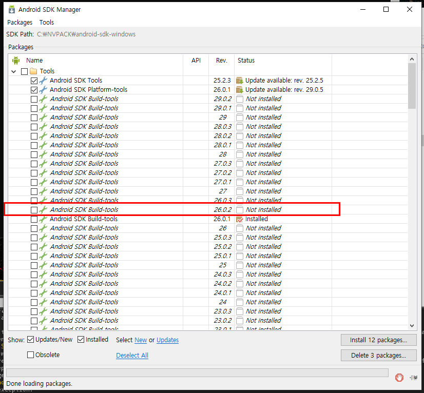Check the Tools folder checkbox
Screen dimensions: 424x393
pos(24,71)
